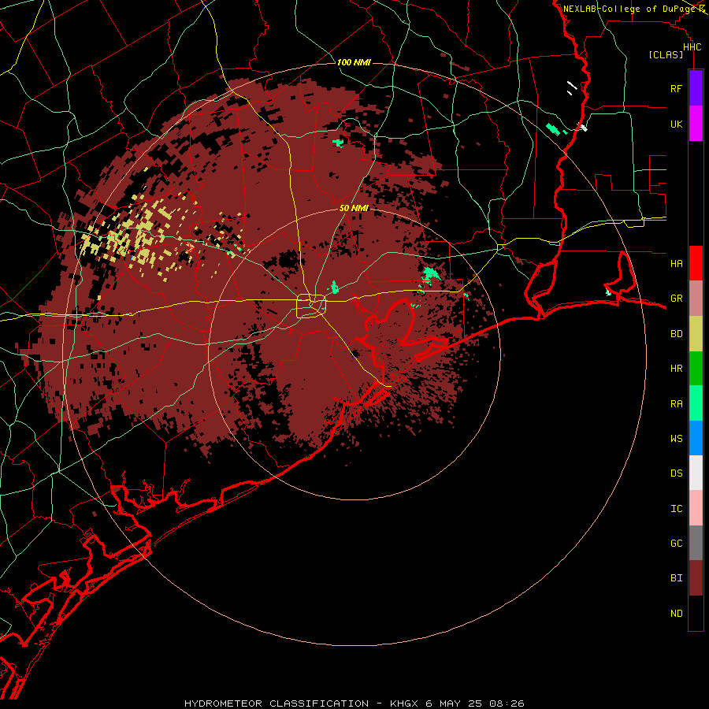Image resolution: width=709 pixels, height=709 pixels.
Task: Pick the RA light green legend swatch
Action: click(696, 403)
